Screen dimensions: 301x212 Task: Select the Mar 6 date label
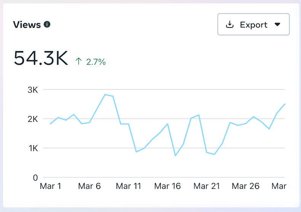89,186
